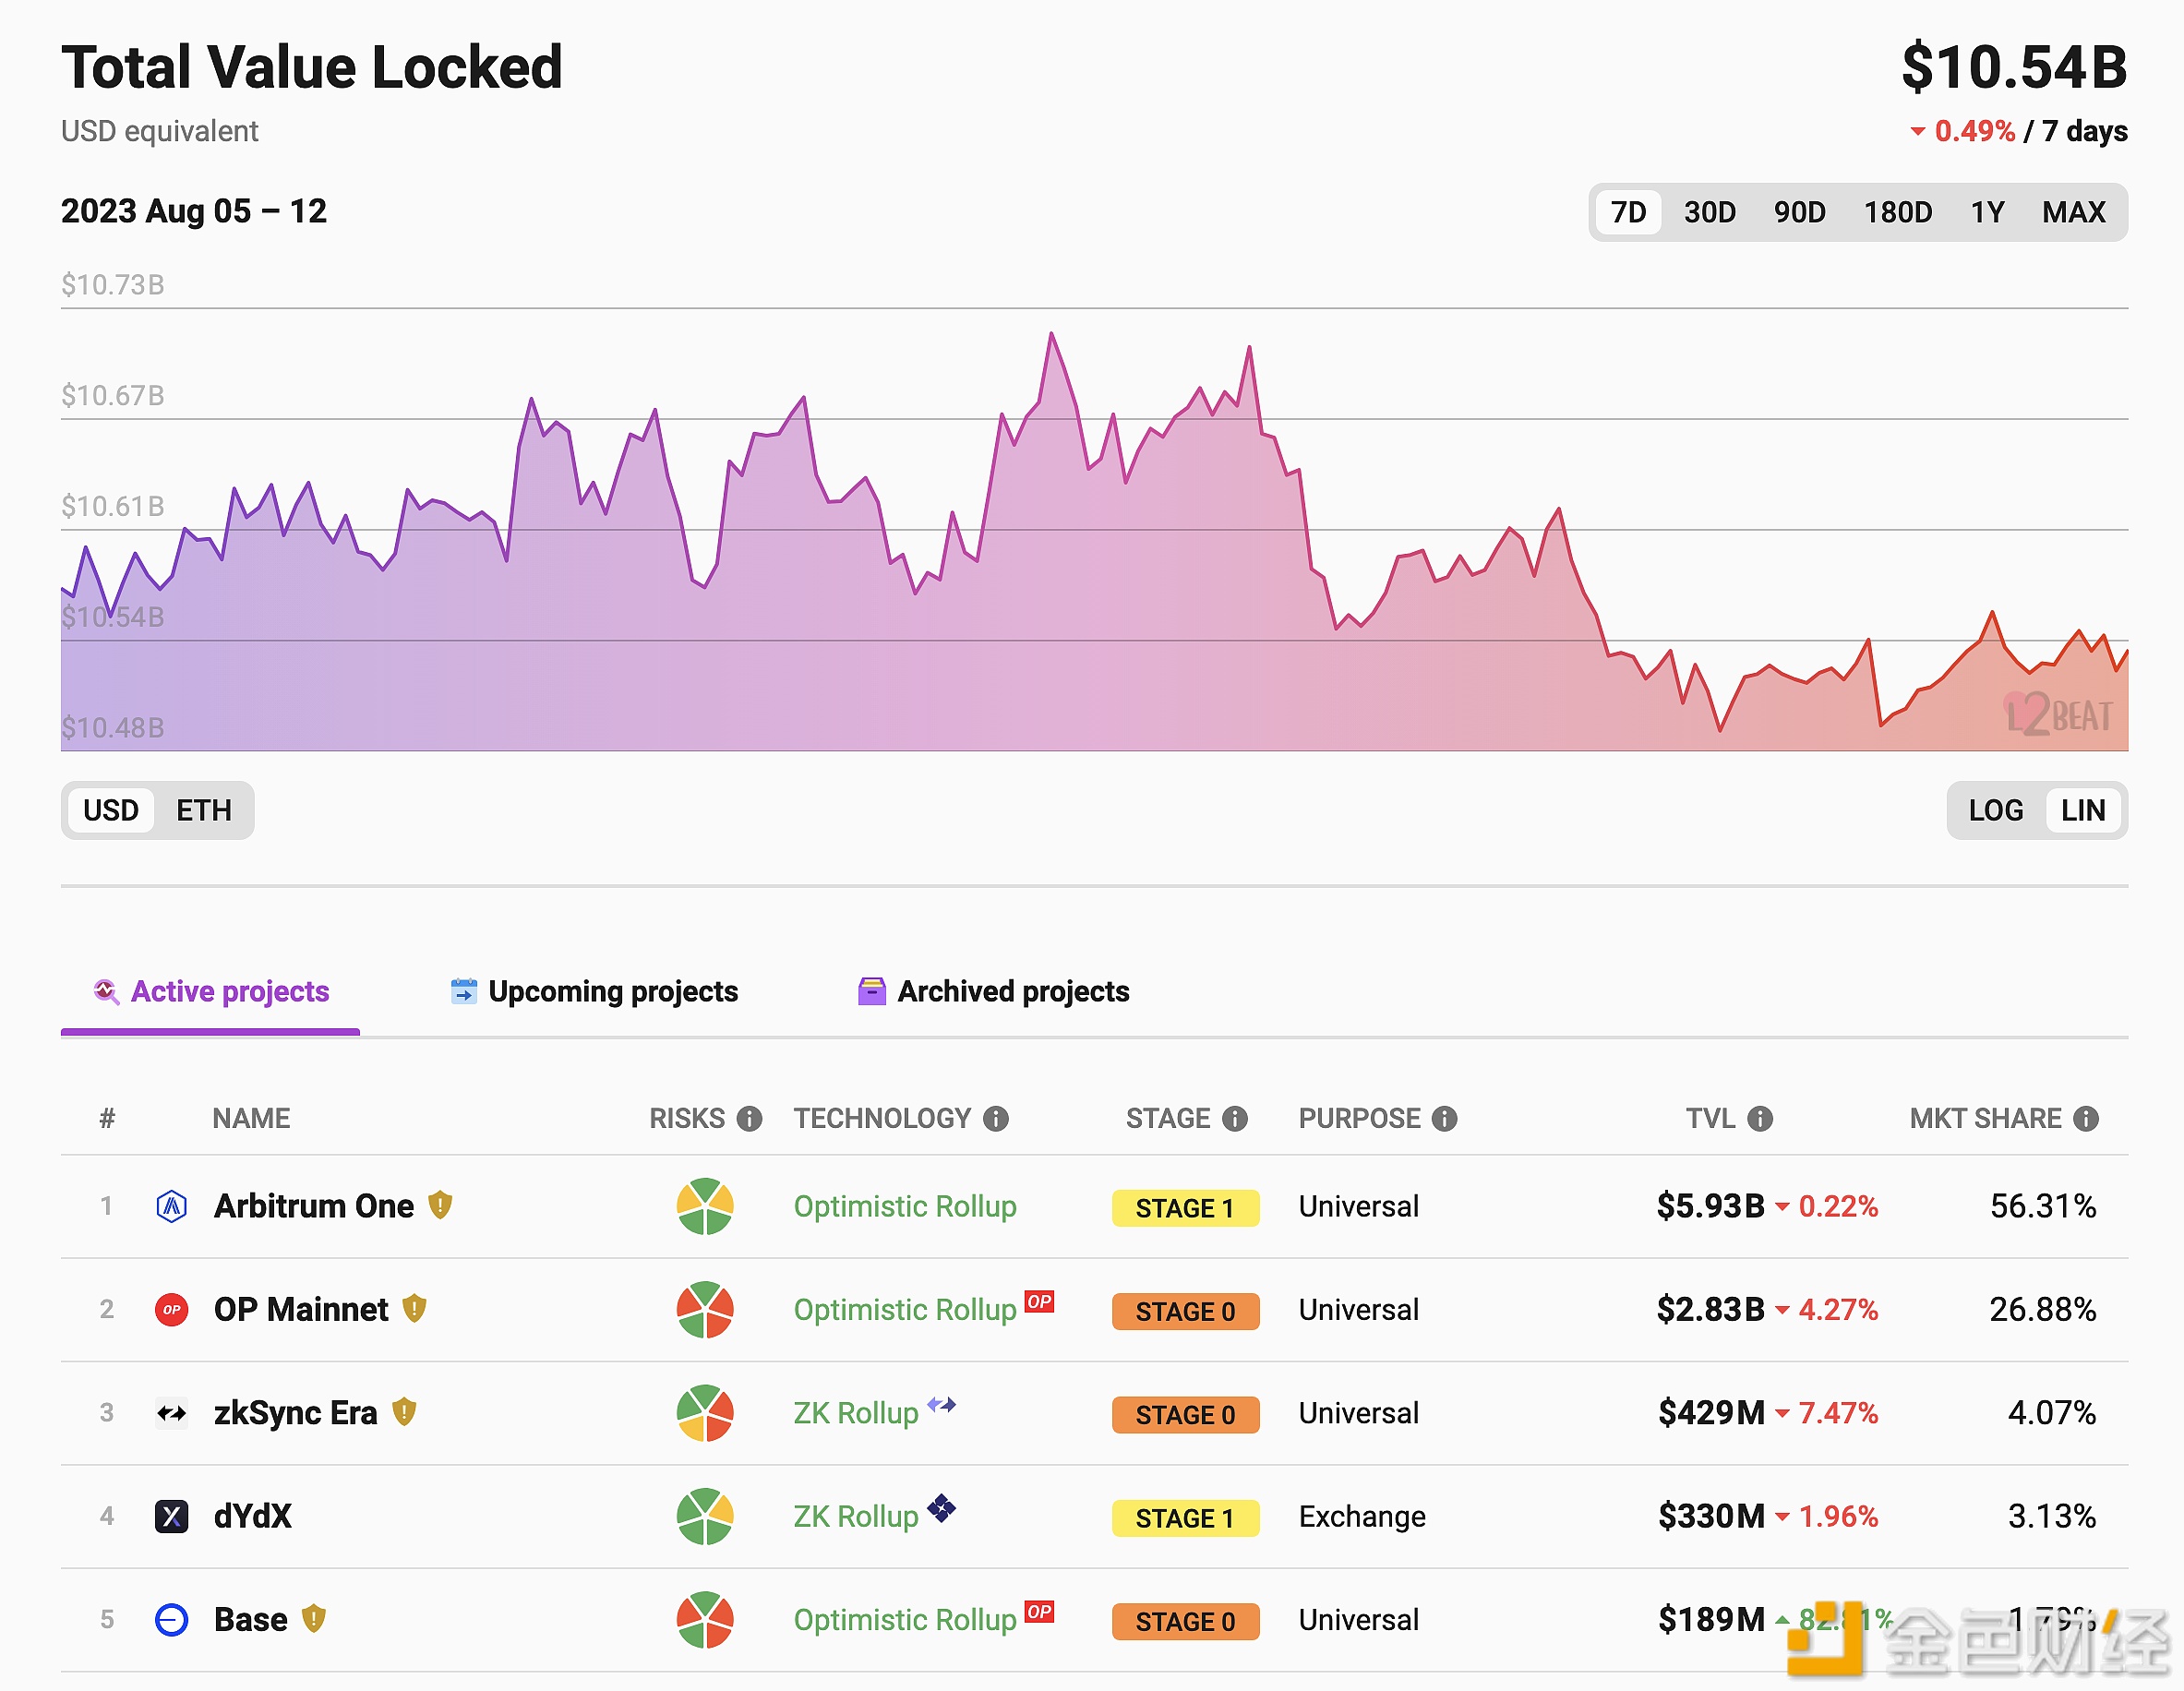Open the OP Mainnet project link
The height and width of the screenshot is (1691, 2184).
[x=301, y=1310]
